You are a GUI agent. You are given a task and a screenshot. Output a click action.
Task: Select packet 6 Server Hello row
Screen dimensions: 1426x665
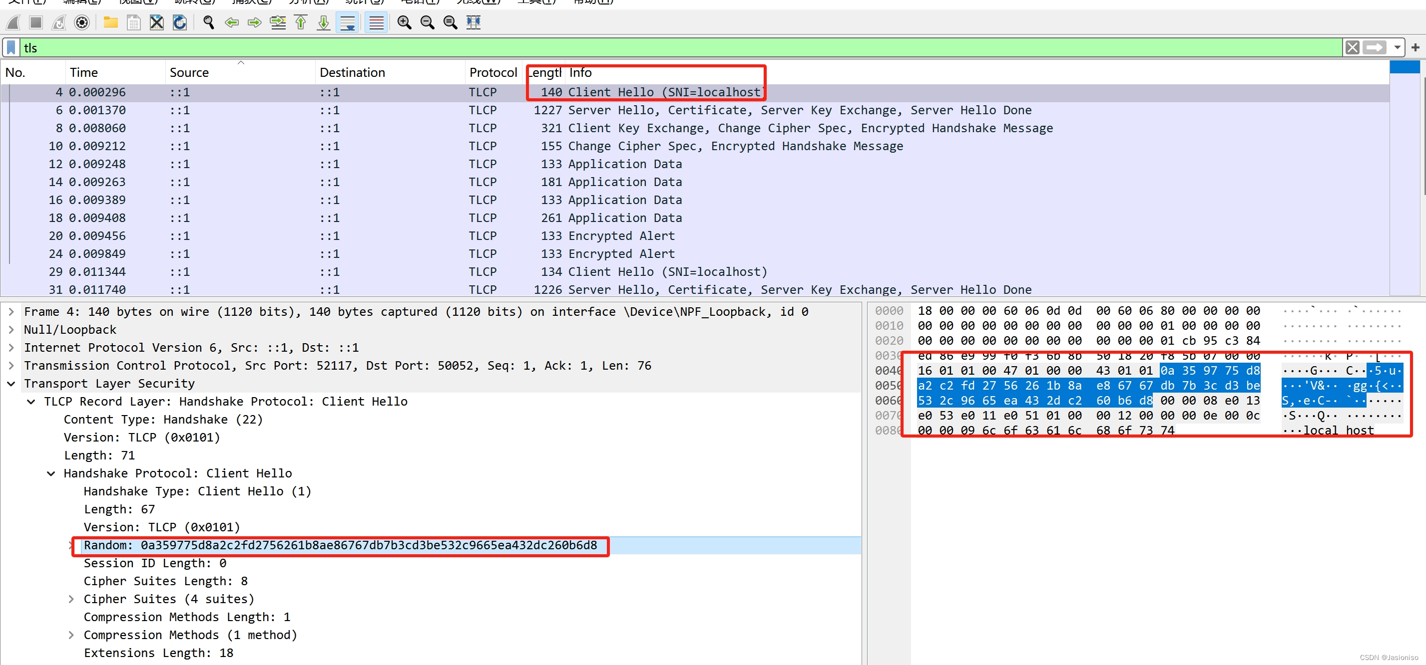(x=664, y=110)
